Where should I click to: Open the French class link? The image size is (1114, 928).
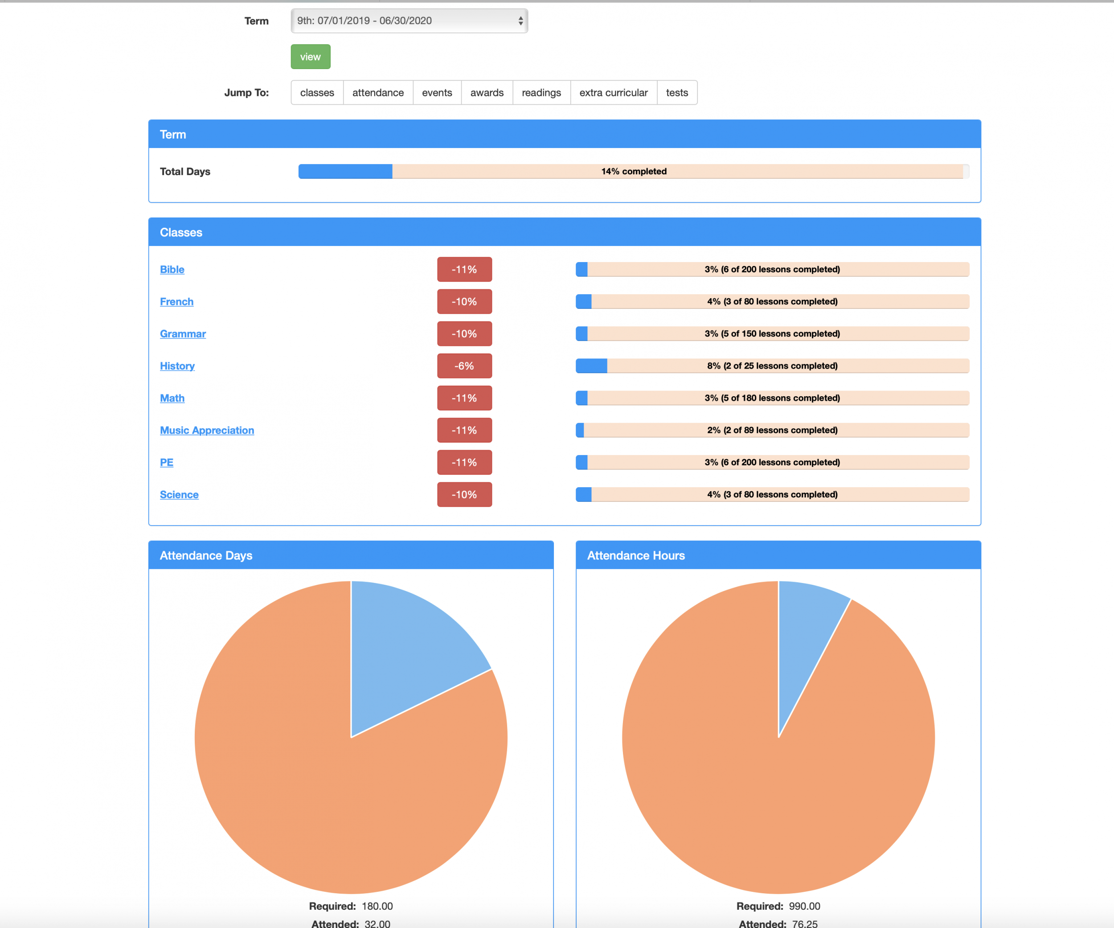[176, 301]
